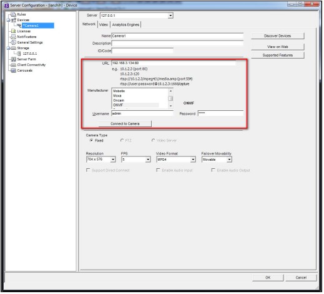This screenshot has width=324, height=294.
Task: Open the FPS dropdown
Action: 148,159
